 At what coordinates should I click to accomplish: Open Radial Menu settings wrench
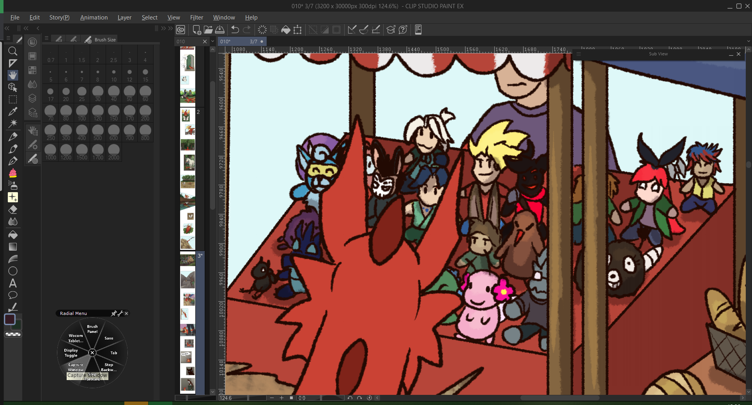(120, 313)
